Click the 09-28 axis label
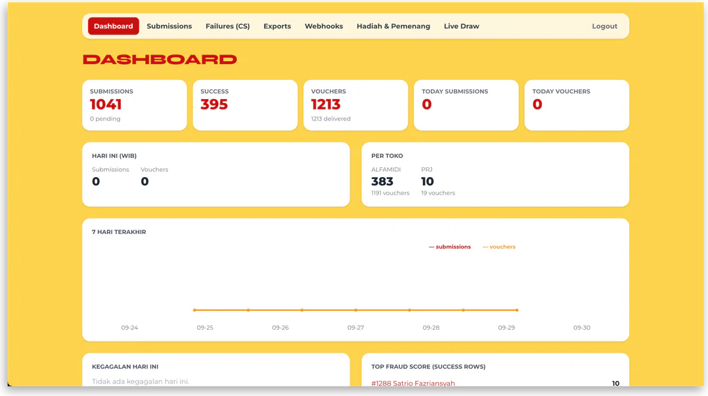The image size is (708, 396). [431, 328]
